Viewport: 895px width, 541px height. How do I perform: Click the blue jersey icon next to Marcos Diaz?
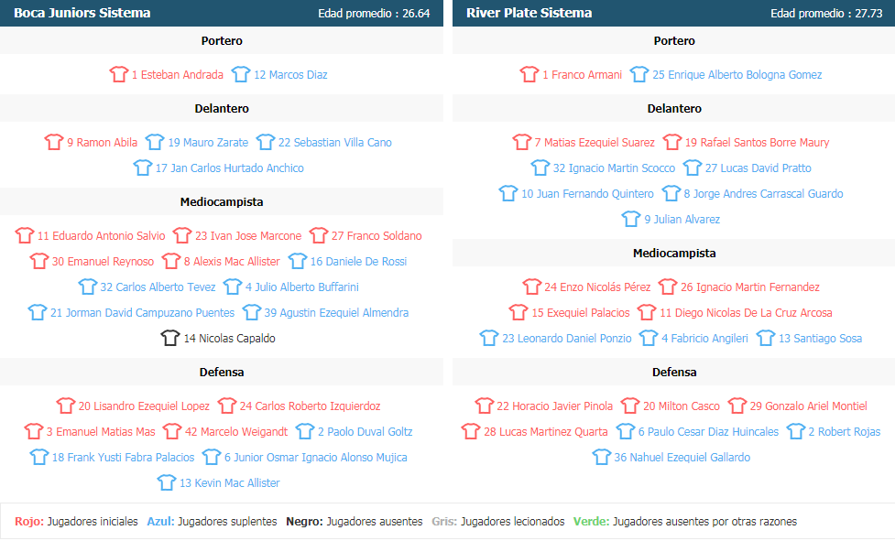(241, 74)
